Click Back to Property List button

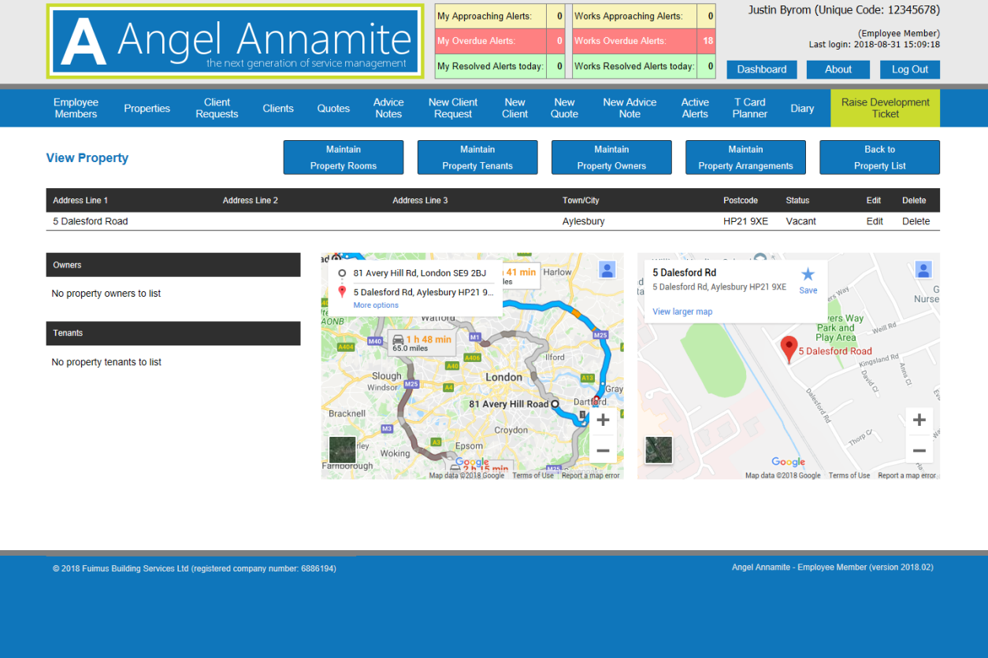point(879,157)
